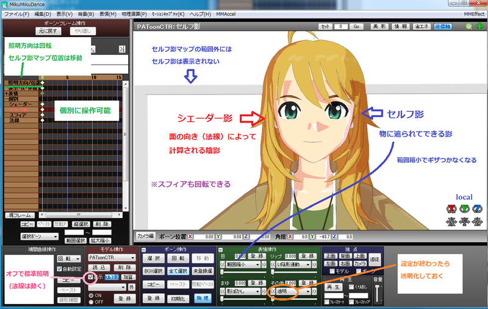Screen dimensions: 488x309
Task: Click keyframe diamond on スフィア row
Action: (42, 115)
